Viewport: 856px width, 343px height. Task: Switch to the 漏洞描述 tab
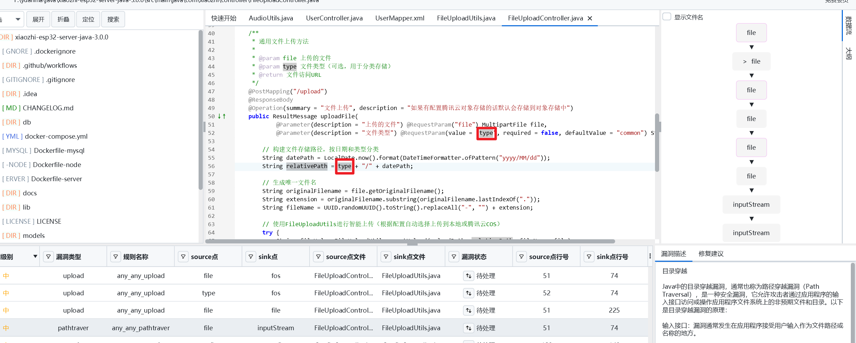673,254
